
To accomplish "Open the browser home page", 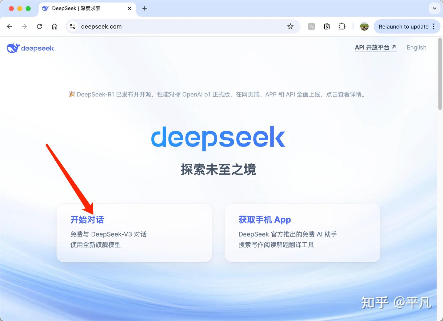I will pyautogui.click(x=55, y=26).
